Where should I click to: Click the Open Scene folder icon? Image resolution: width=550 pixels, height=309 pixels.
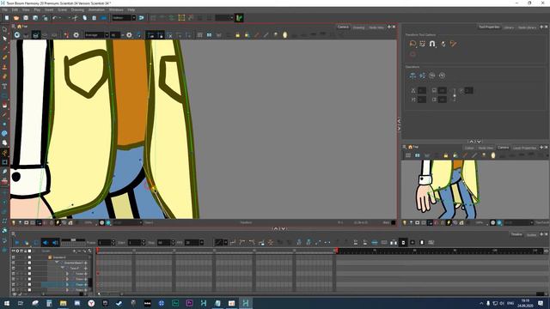tap(16, 18)
